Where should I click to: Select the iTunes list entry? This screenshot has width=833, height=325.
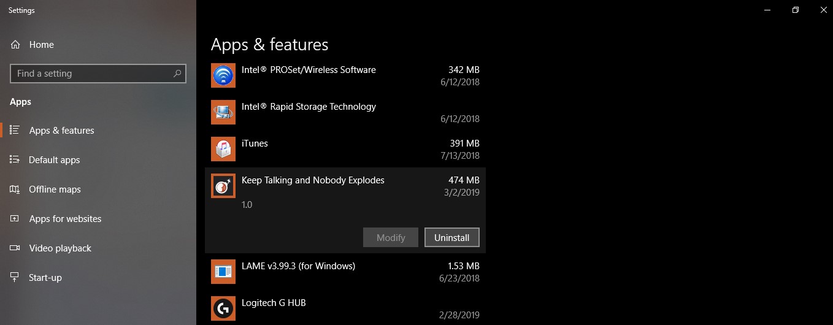(x=345, y=149)
